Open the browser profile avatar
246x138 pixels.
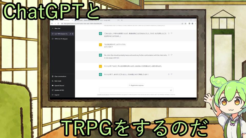click(192, 24)
